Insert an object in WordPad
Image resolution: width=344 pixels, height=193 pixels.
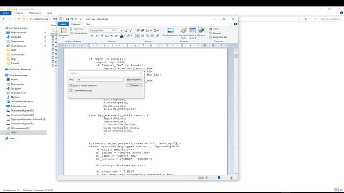(x=201, y=32)
